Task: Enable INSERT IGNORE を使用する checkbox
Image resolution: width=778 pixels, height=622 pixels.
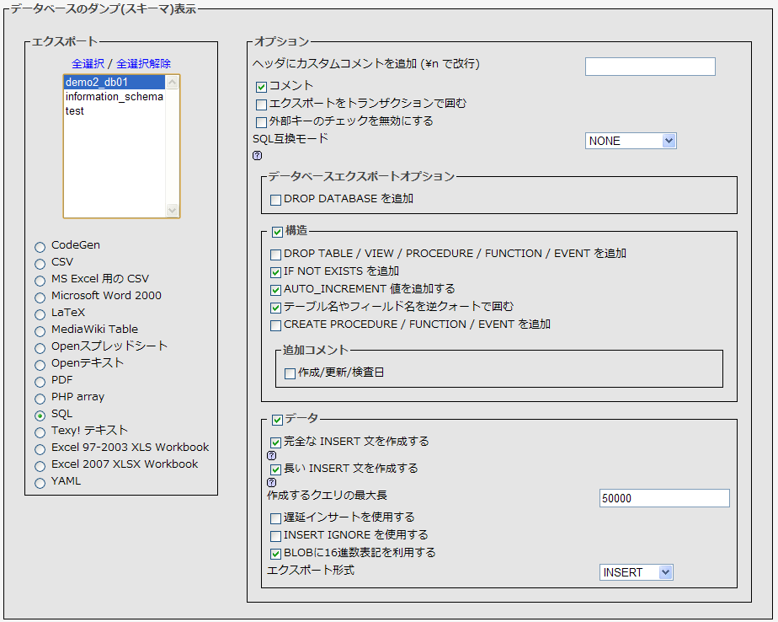Action: coord(275,535)
